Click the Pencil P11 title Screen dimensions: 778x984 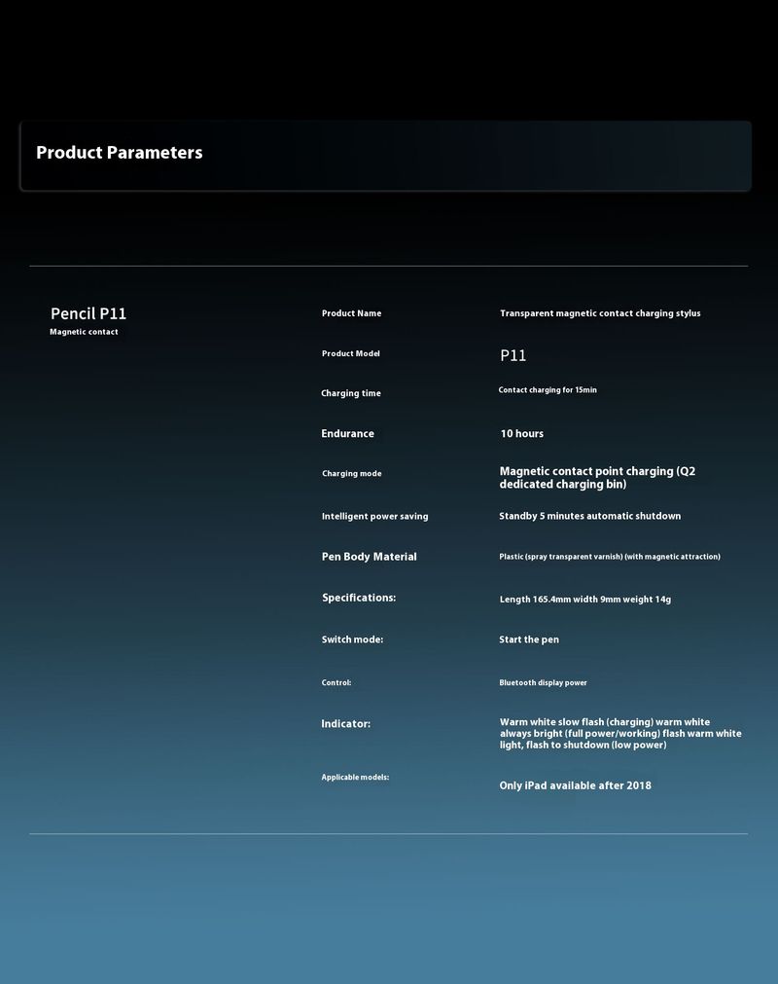coord(88,313)
